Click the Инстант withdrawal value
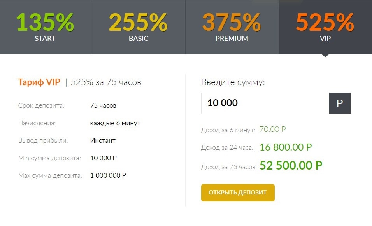The width and height of the screenshot is (372, 226). (103, 140)
